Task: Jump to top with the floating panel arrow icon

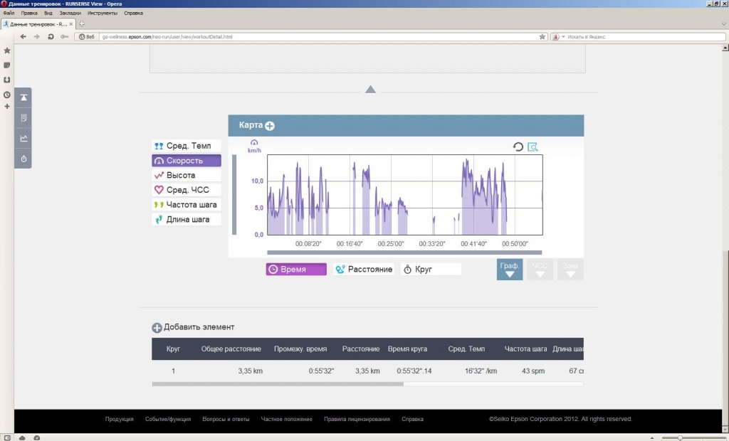Action: 23,97
